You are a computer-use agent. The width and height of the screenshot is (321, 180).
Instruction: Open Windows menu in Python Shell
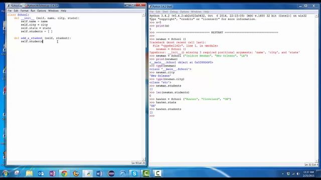(196, 12)
